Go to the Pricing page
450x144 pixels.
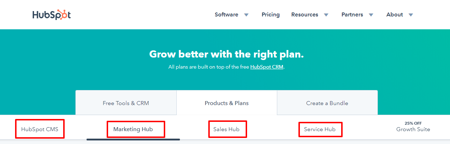pos(271,15)
